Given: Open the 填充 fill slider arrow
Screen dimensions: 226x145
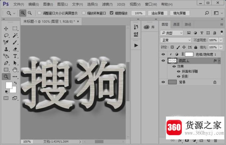Looking at the screenshot, I should (221, 47).
